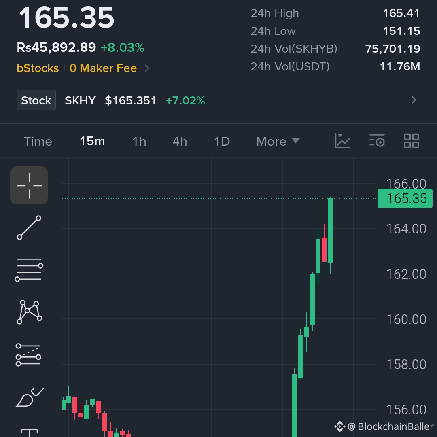The image size is (437, 437).
Task: Open the chart indicators icon
Action: 342,141
